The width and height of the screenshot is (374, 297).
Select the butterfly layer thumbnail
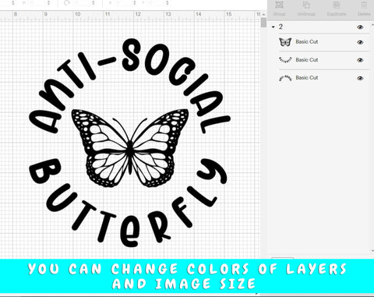click(285, 42)
